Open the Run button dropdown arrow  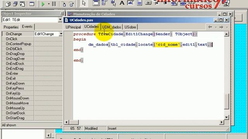(x=49, y=4)
